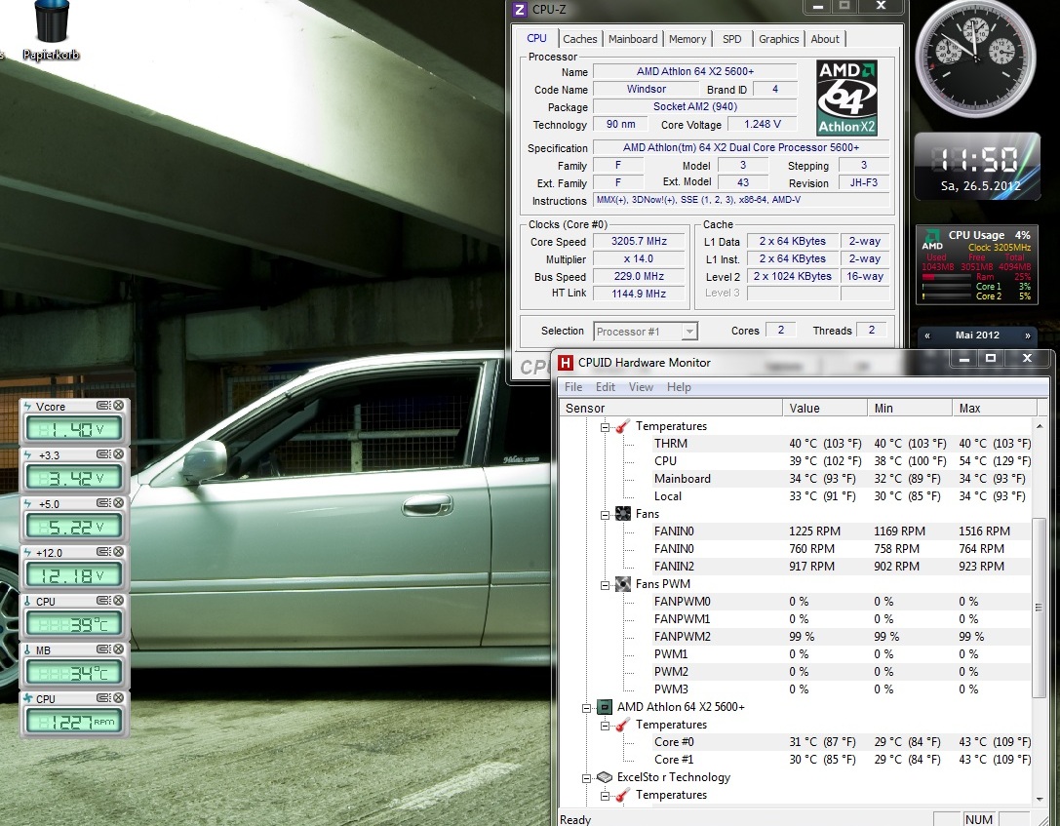The height and width of the screenshot is (826, 1060).
Task: Collapse the AMD Athlon 64 X2 5600+ node
Action: click(586, 707)
